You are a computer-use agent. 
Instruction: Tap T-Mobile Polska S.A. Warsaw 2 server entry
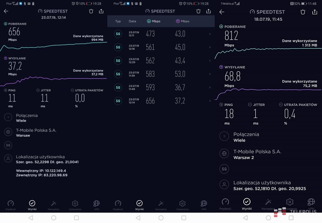(257, 154)
